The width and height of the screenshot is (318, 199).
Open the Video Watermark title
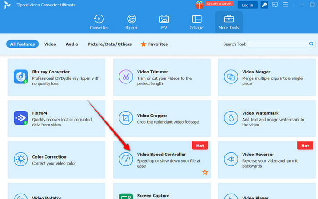tap(260, 113)
